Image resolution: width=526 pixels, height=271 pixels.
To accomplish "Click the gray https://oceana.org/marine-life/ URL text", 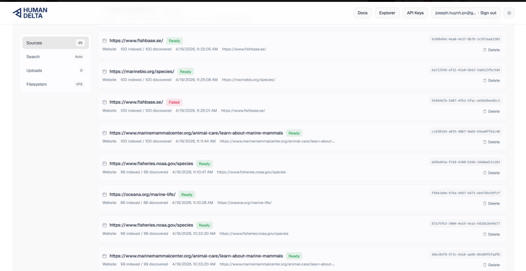I will (244, 203).
